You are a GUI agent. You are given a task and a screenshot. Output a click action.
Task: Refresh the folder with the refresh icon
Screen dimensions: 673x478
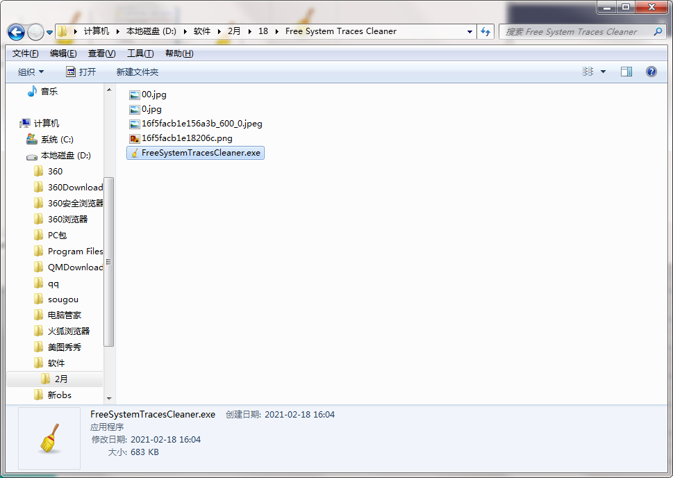[x=485, y=32]
